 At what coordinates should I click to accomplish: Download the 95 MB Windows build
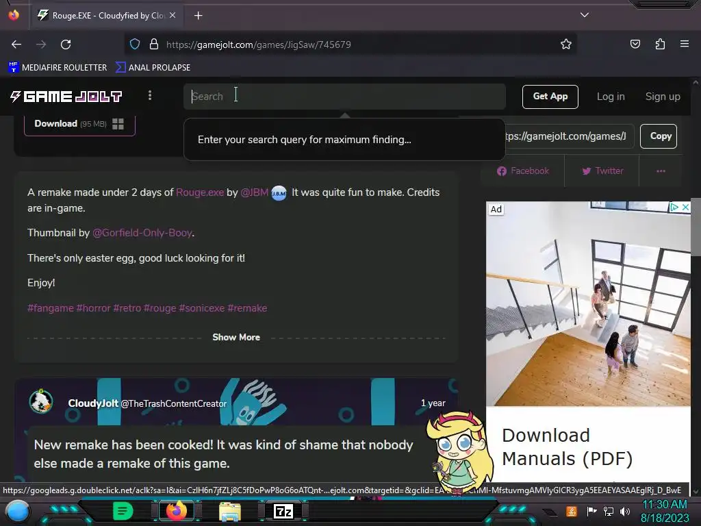[79, 124]
